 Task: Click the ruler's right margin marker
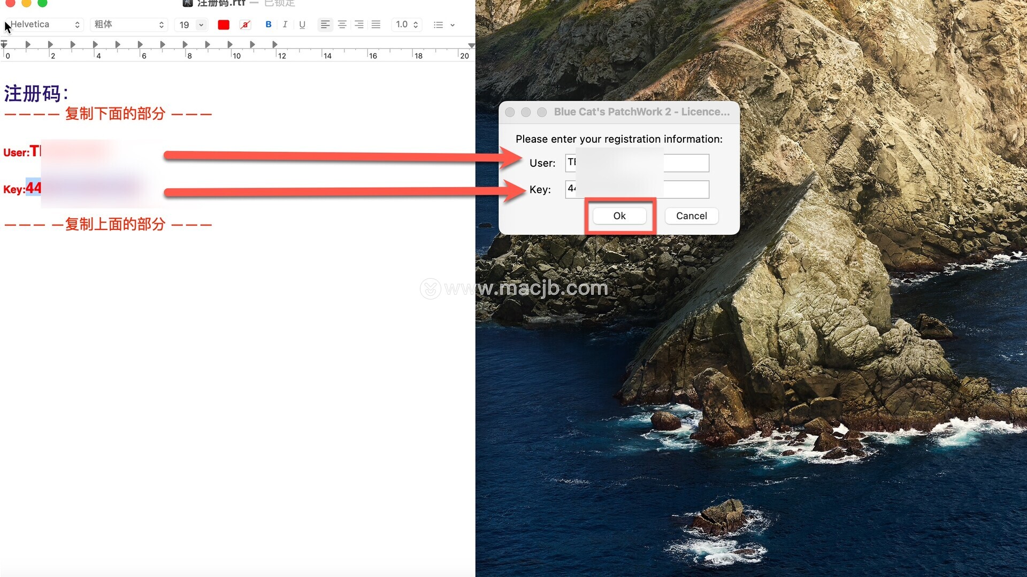click(x=471, y=45)
